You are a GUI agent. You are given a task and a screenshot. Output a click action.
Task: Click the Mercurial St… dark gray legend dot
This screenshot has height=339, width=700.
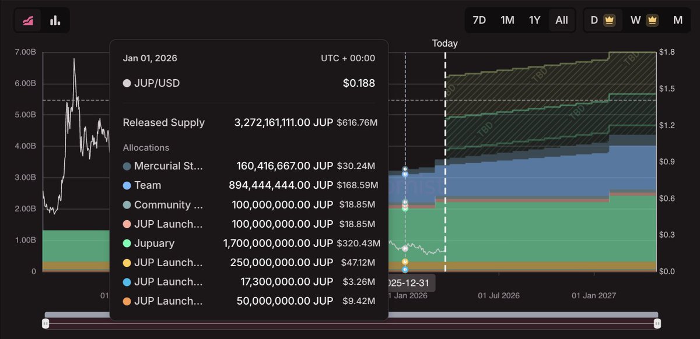pyautogui.click(x=127, y=166)
